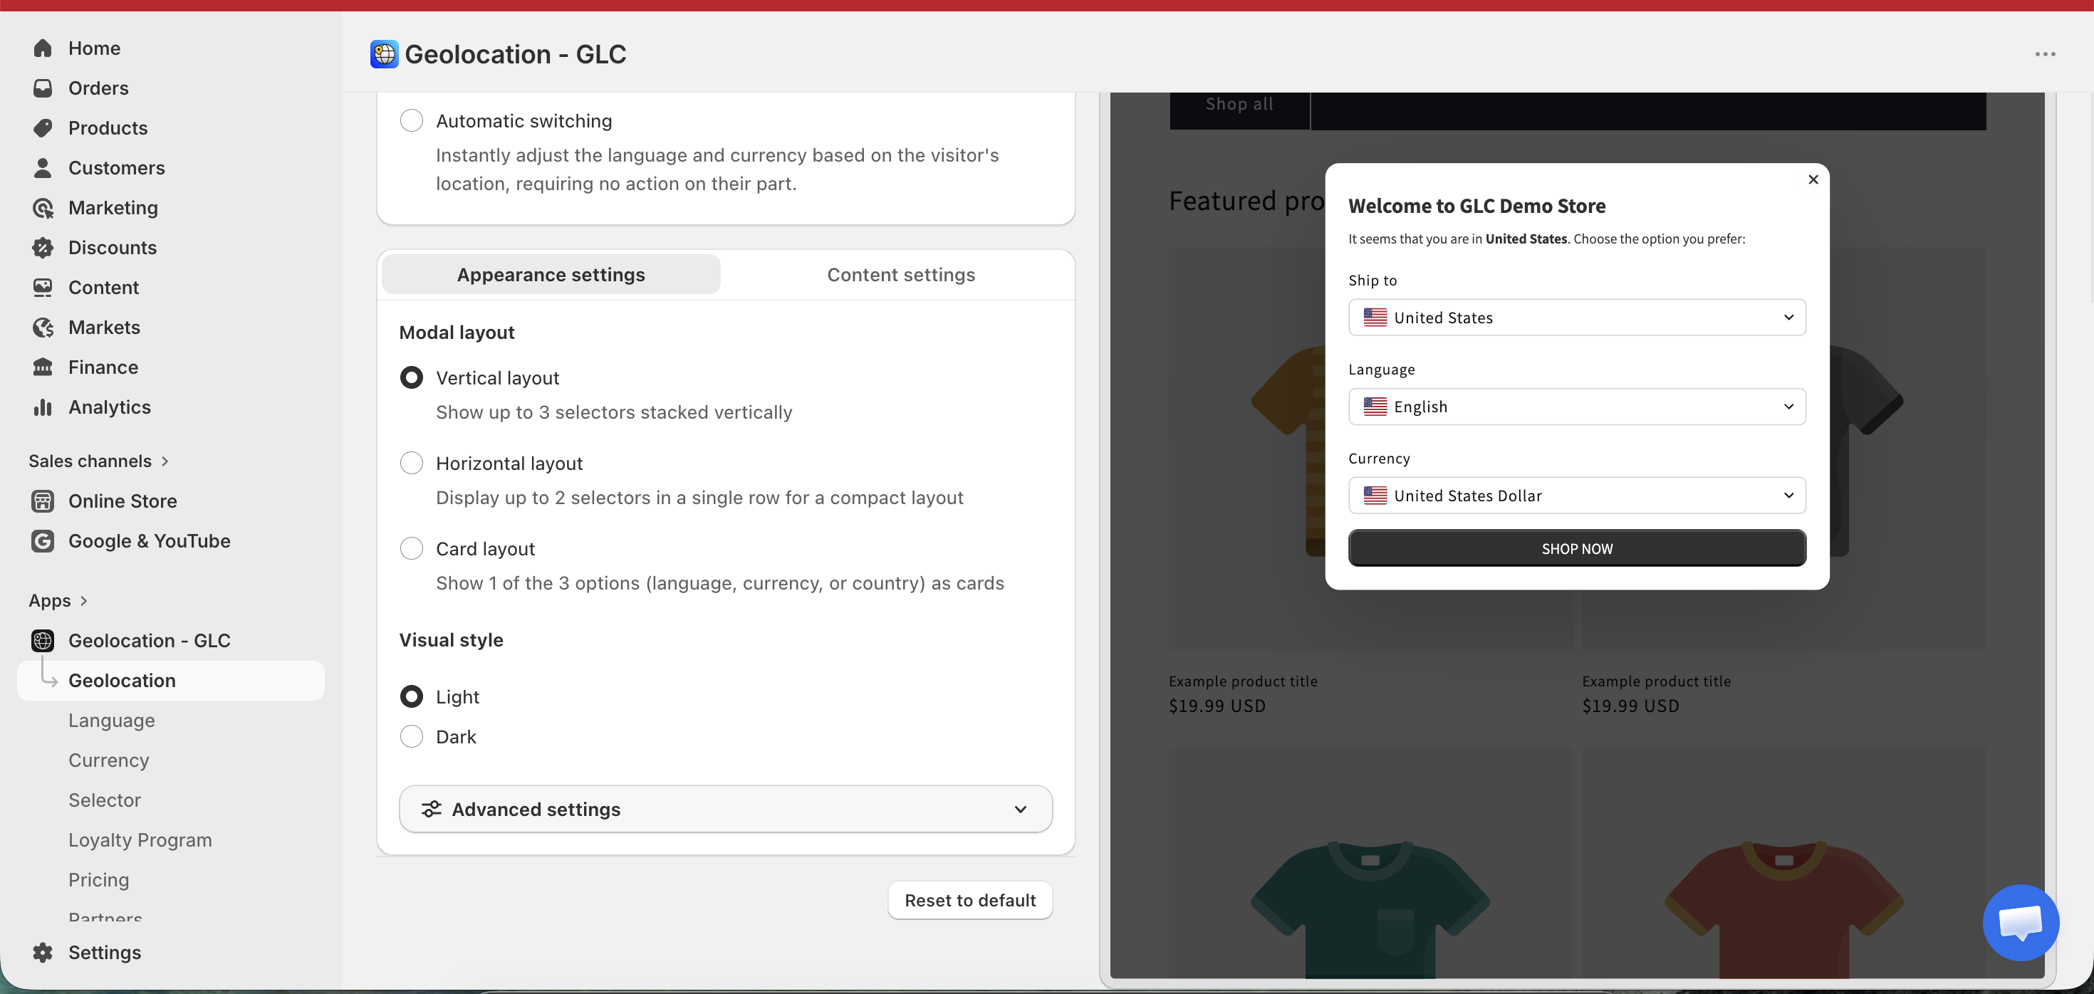Click the flag icon in Language selector

point(1375,407)
